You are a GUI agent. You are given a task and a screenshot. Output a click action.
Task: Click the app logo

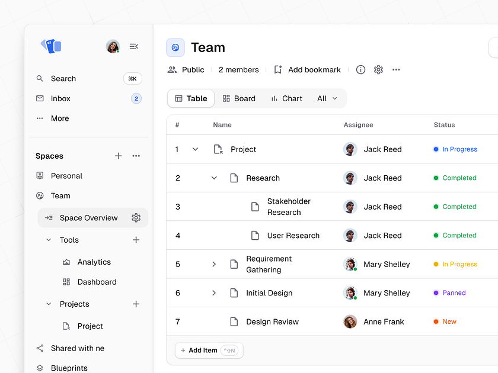[52, 46]
